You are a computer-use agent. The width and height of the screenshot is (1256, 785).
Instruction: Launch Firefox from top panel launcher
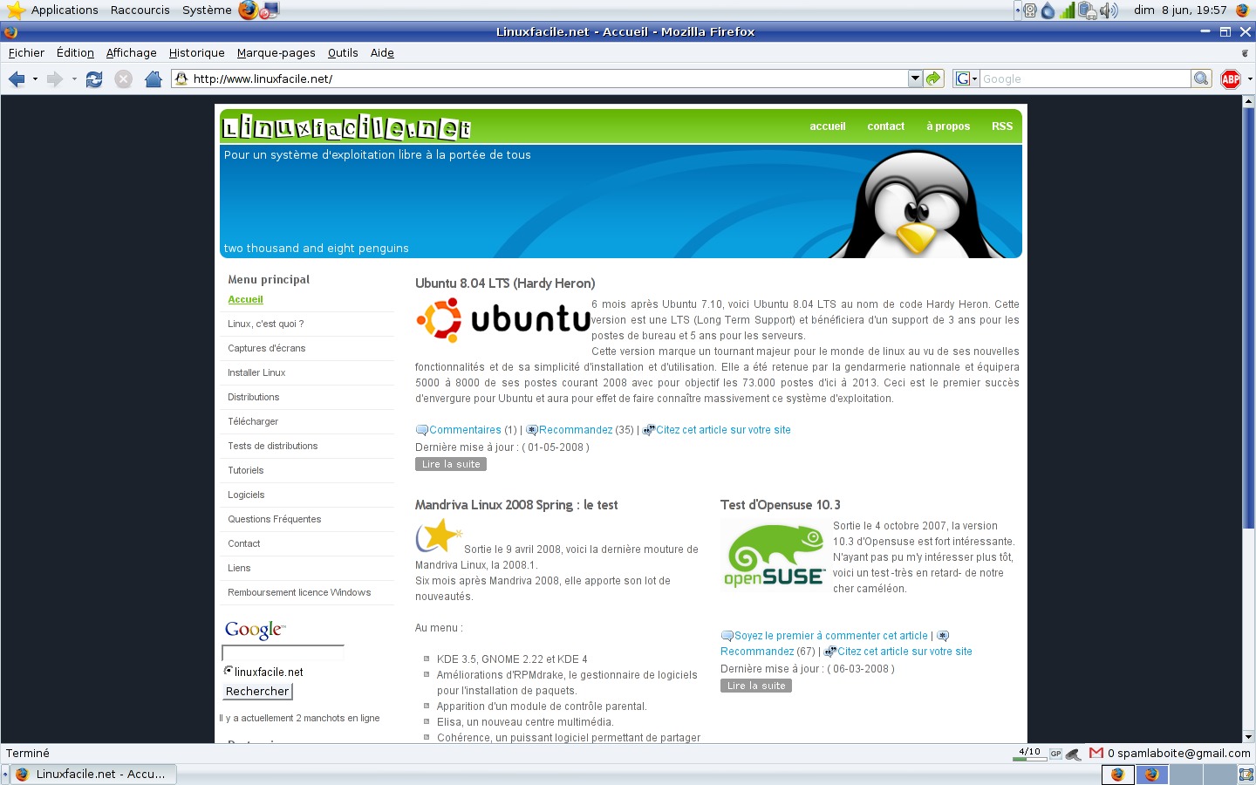pos(249,10)
